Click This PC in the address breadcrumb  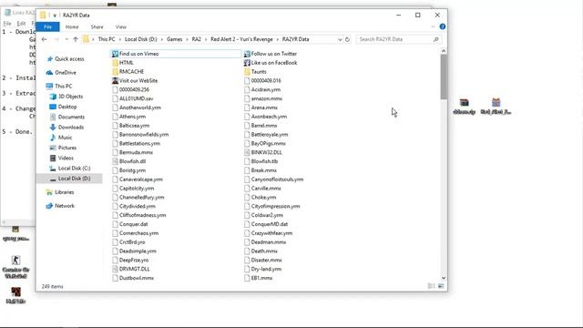click(x=107, y=39)
